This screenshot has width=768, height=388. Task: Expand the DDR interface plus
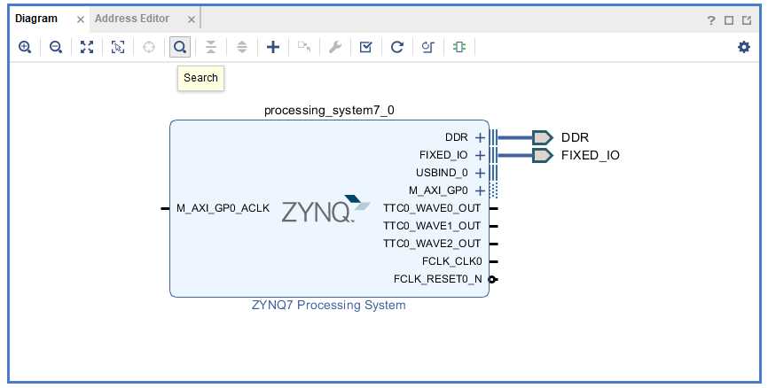[x=480, y=137]
